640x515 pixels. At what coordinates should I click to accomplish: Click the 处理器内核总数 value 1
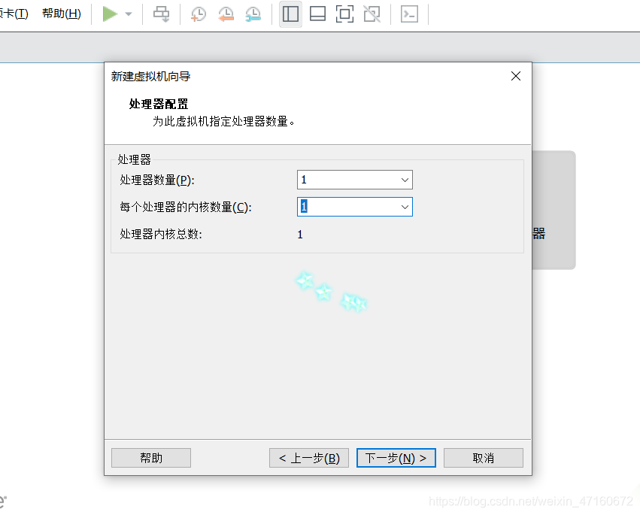[300, 235]
